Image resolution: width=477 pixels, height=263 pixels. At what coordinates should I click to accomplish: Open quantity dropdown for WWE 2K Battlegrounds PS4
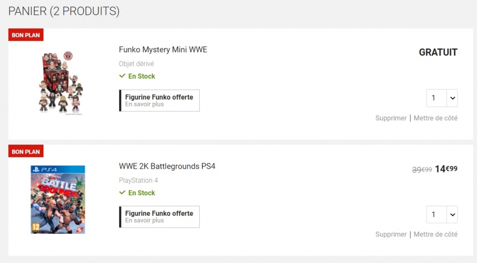click(x=441, y=215)
